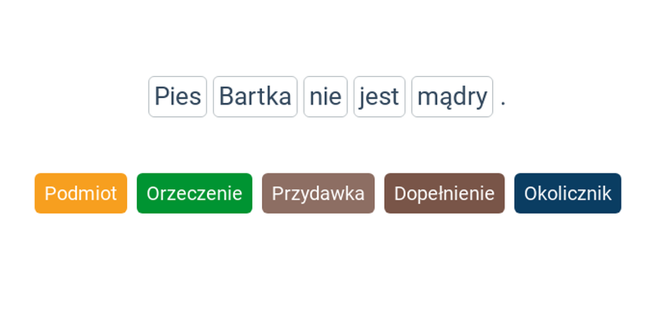
Task: Activate the 'jest' word box
Action: (x=379, y=96)
